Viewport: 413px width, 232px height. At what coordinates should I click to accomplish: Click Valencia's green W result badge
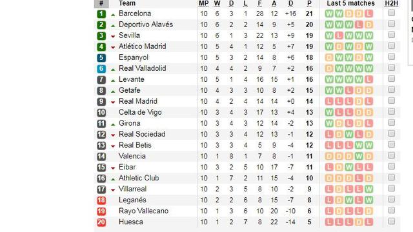[x=359, y=156]
